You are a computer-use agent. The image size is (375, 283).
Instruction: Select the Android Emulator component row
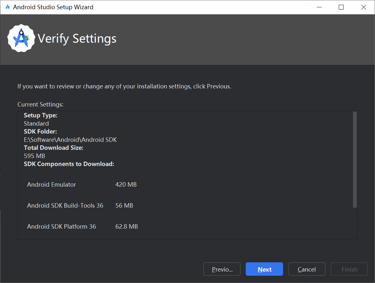click(x=51, y=184)
